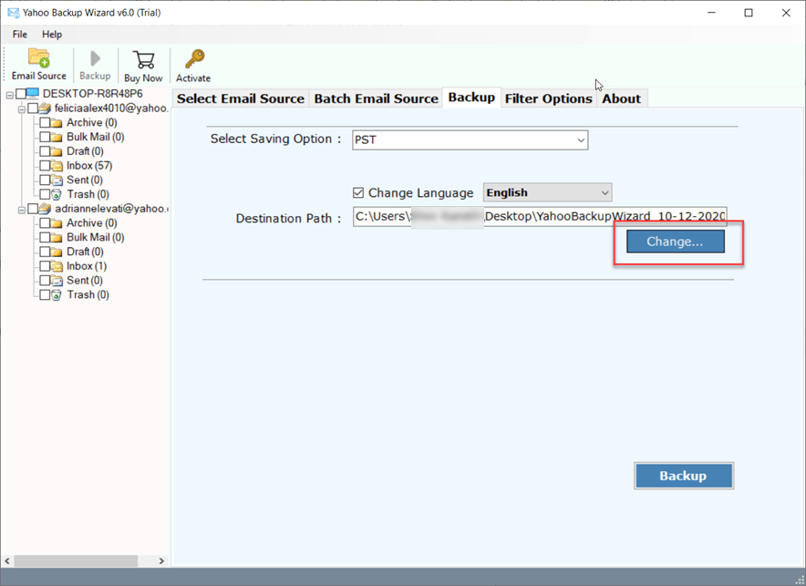Check the DESKTOP-R8R48P6 root checkbox

(x=21, y=94)
